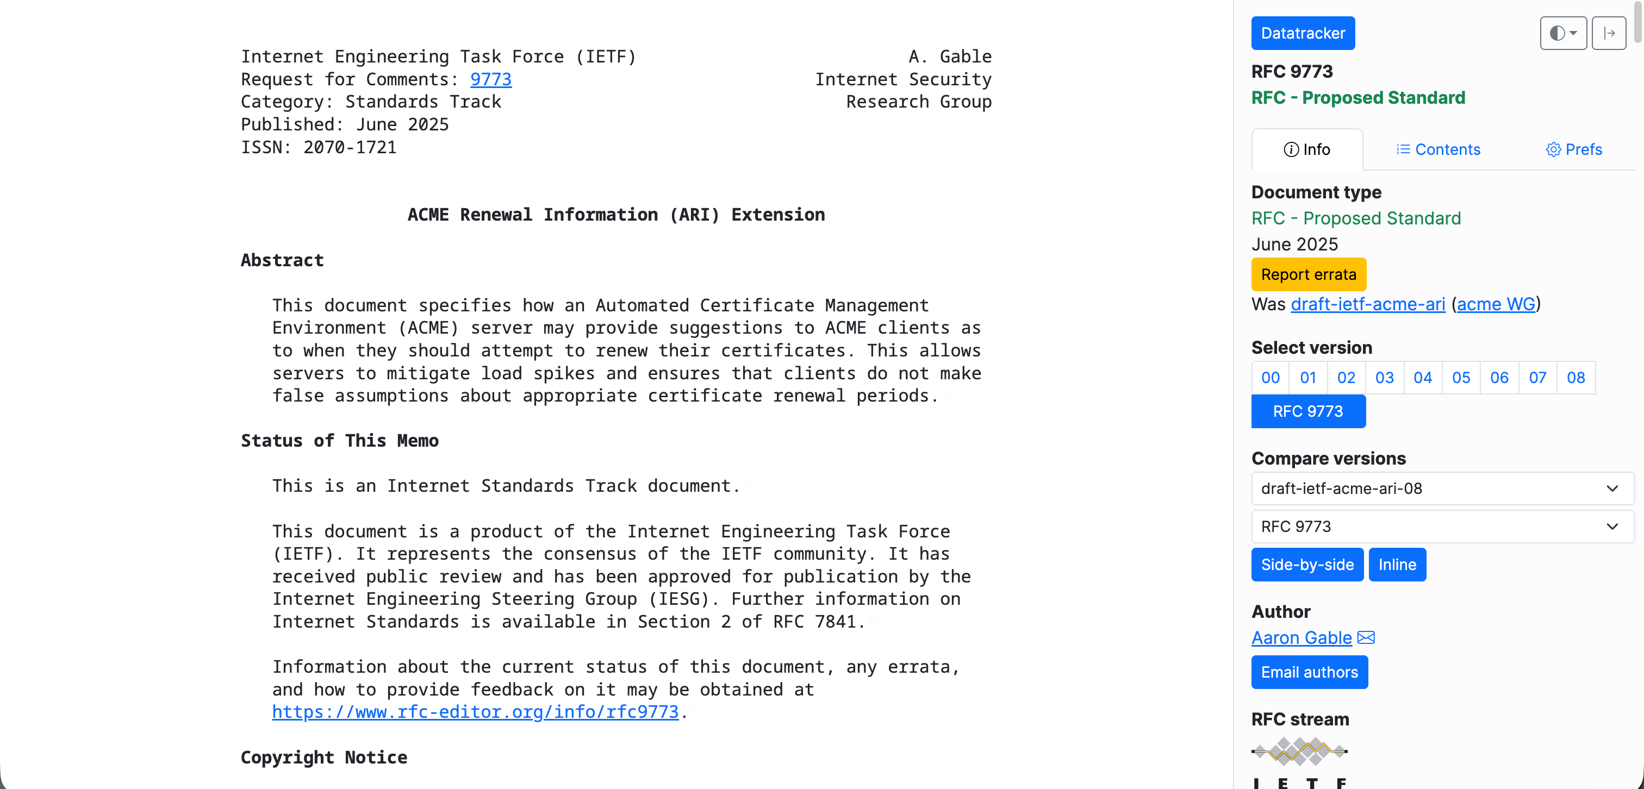
Task: Compare versions Side-by-side
Action: pyautogui.click(x=1306, y=565)
